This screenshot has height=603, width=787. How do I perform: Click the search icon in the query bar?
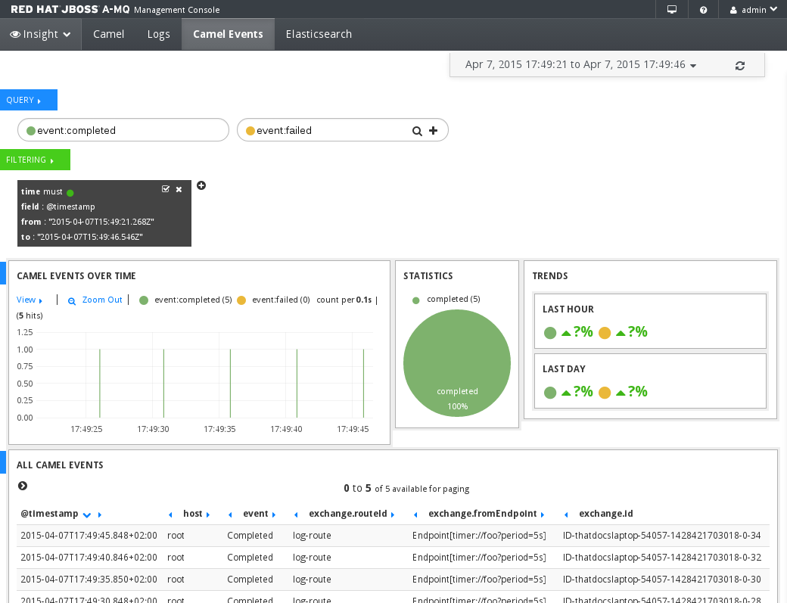pos(417,129)
